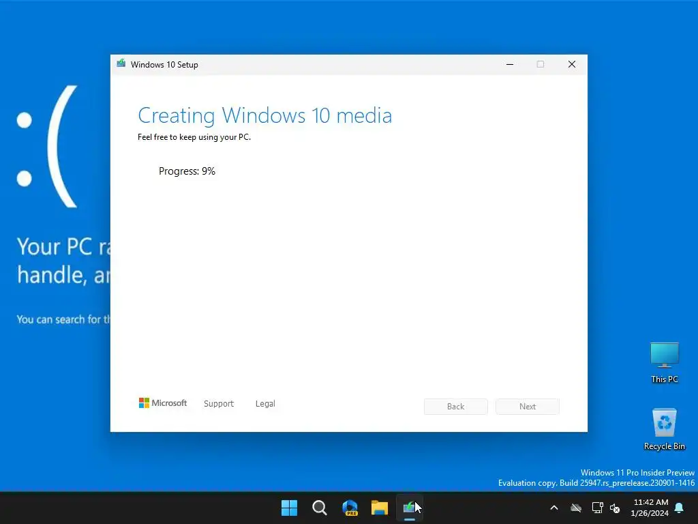The image size is (698, 524).
Task: Open the notification bell
Action: coord(680,508)
